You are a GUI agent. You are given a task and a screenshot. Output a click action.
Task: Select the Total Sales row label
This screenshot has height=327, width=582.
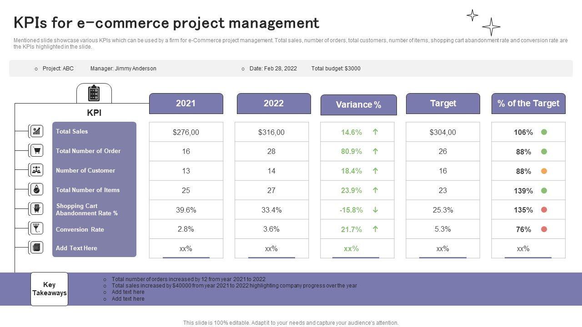pos(72,131)
